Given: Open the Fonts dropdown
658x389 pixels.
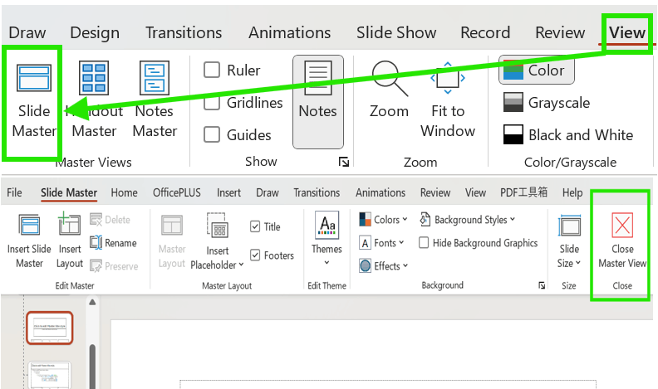Looking at the screenshot, I should point(382,243).
